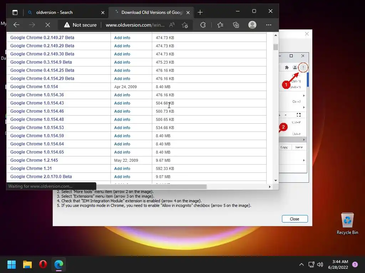Click the vertical scrollbar thumb
The image size is (365, 273).
click(x=276, y=47)
